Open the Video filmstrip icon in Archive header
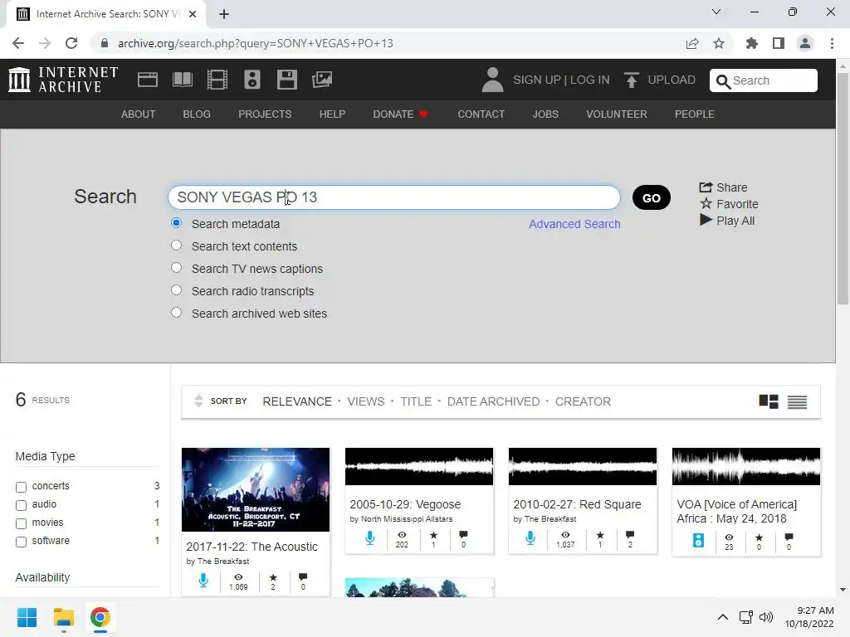Image resolution: width=850 pixels, height=637 pixels. [x=217, y=80]
